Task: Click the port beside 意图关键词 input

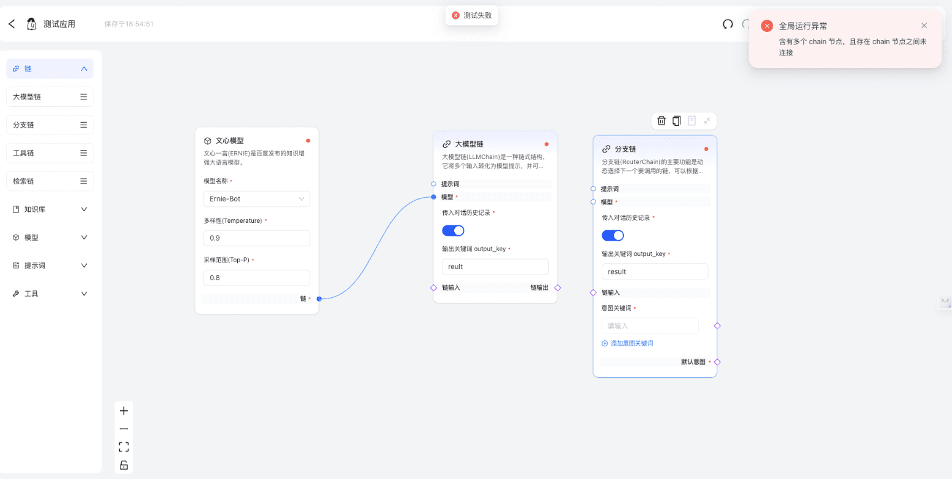Action: (717, 326)
